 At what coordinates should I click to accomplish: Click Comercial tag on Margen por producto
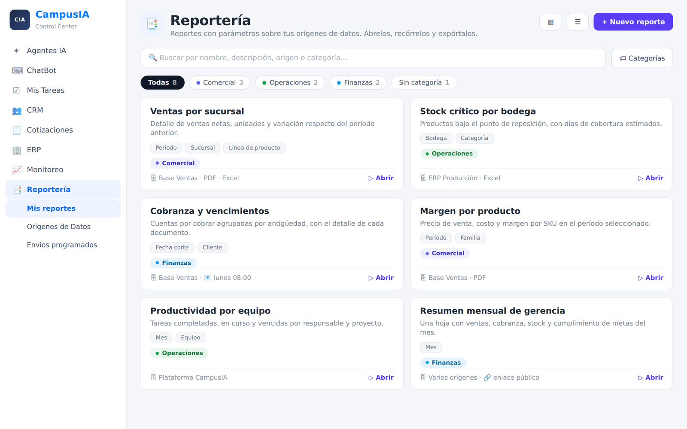pos(444,254)
